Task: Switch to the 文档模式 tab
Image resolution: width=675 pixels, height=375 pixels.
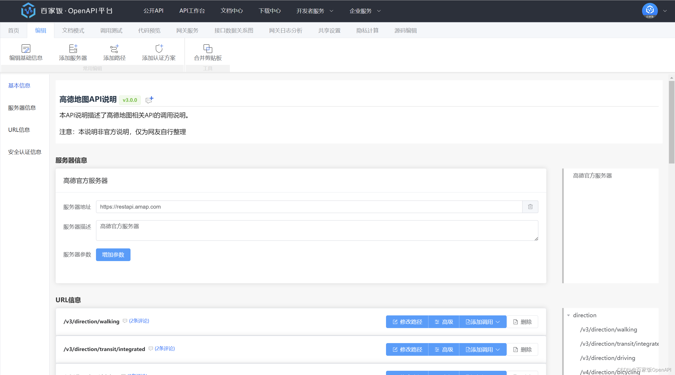Action: (73, 31)
